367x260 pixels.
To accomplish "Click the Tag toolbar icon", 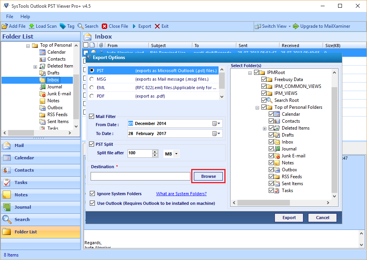I will click(x=63, y=26).
